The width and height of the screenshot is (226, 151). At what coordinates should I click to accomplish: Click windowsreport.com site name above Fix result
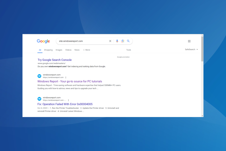point(52,98)
